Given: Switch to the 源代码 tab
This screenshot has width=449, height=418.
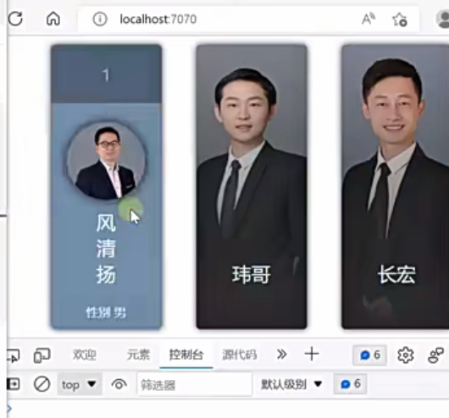Looking at the screenshot, I should [239, 355].
